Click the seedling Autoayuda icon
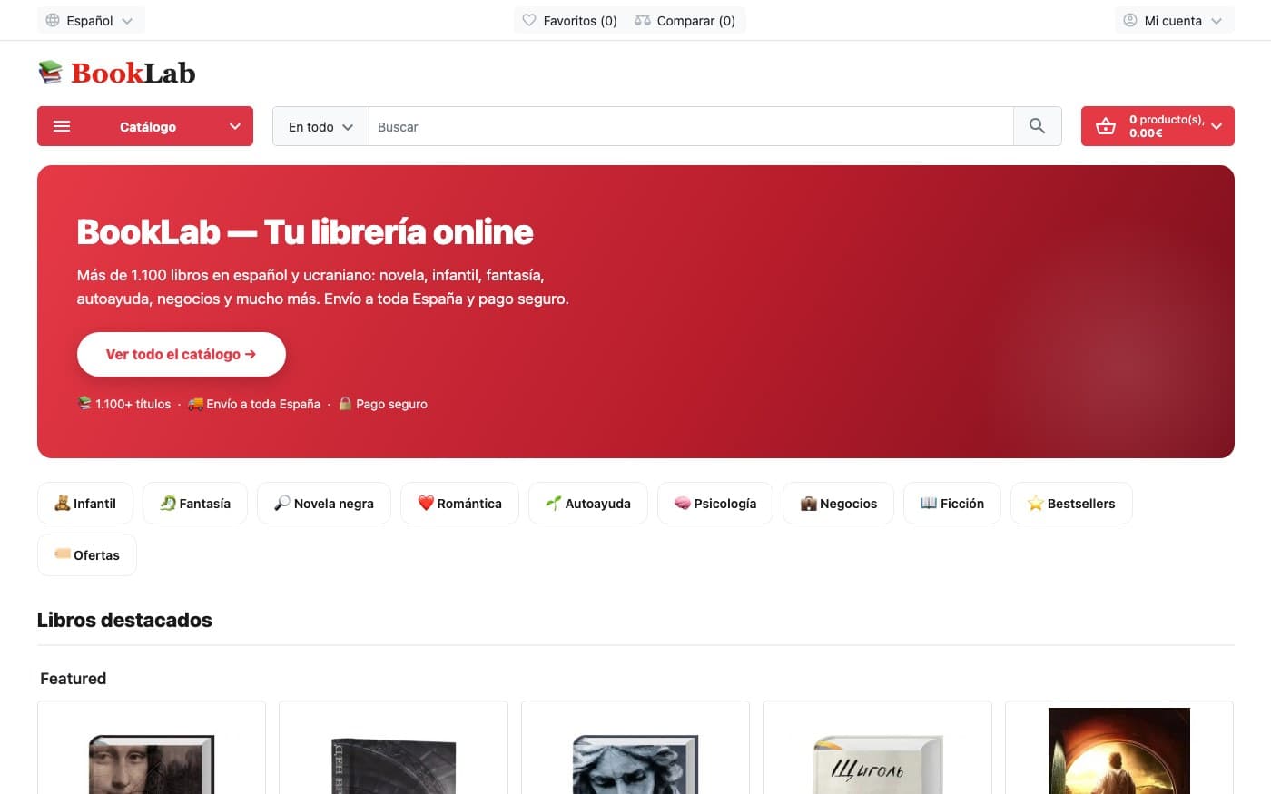This screenshot has height=794, width=1271. pyautogui.click(x=554, y=503)
